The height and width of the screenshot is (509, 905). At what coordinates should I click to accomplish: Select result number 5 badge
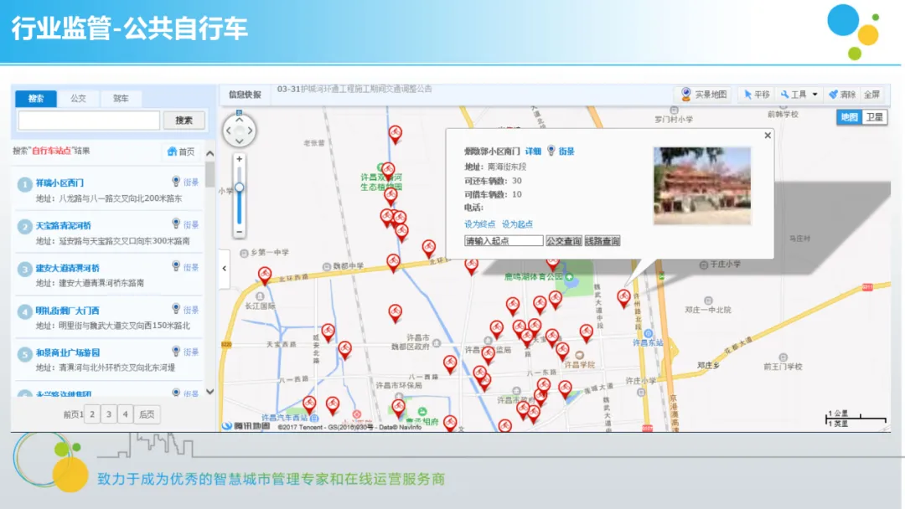click(24, 354)
